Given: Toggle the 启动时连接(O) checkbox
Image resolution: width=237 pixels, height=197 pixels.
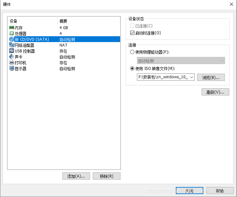Looking at the screenshot, I should (x=132, y=33).
